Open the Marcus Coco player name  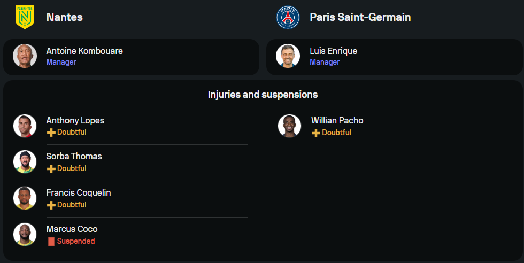click(72, 229)
